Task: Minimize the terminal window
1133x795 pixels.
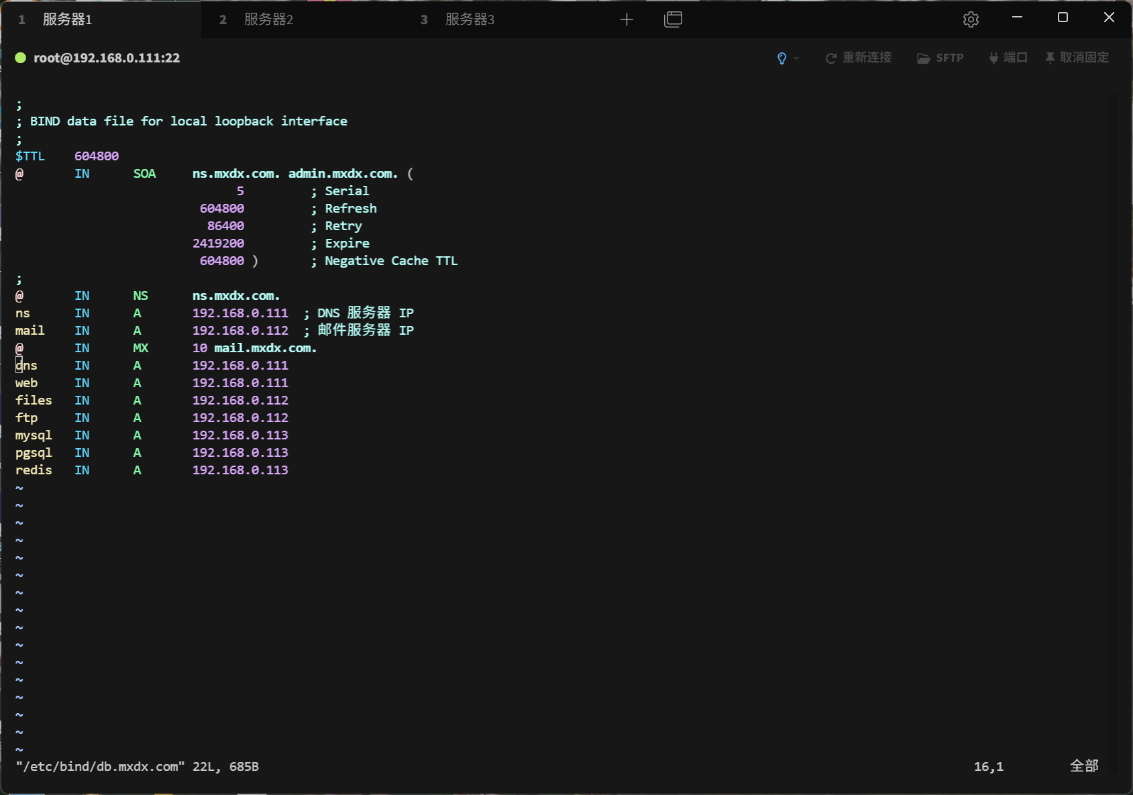Action: pyautogui.click(x=1017, y=17)
